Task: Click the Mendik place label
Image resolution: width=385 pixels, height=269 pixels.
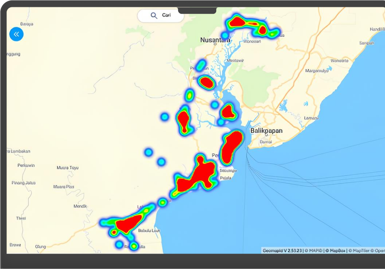Action: pos(80,206)
